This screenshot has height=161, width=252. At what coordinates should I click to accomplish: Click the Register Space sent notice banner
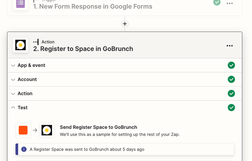(125, 149)
